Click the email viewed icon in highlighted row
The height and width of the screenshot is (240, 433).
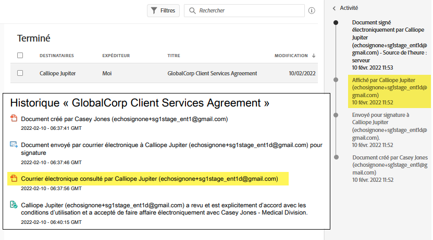click(14, 178)
